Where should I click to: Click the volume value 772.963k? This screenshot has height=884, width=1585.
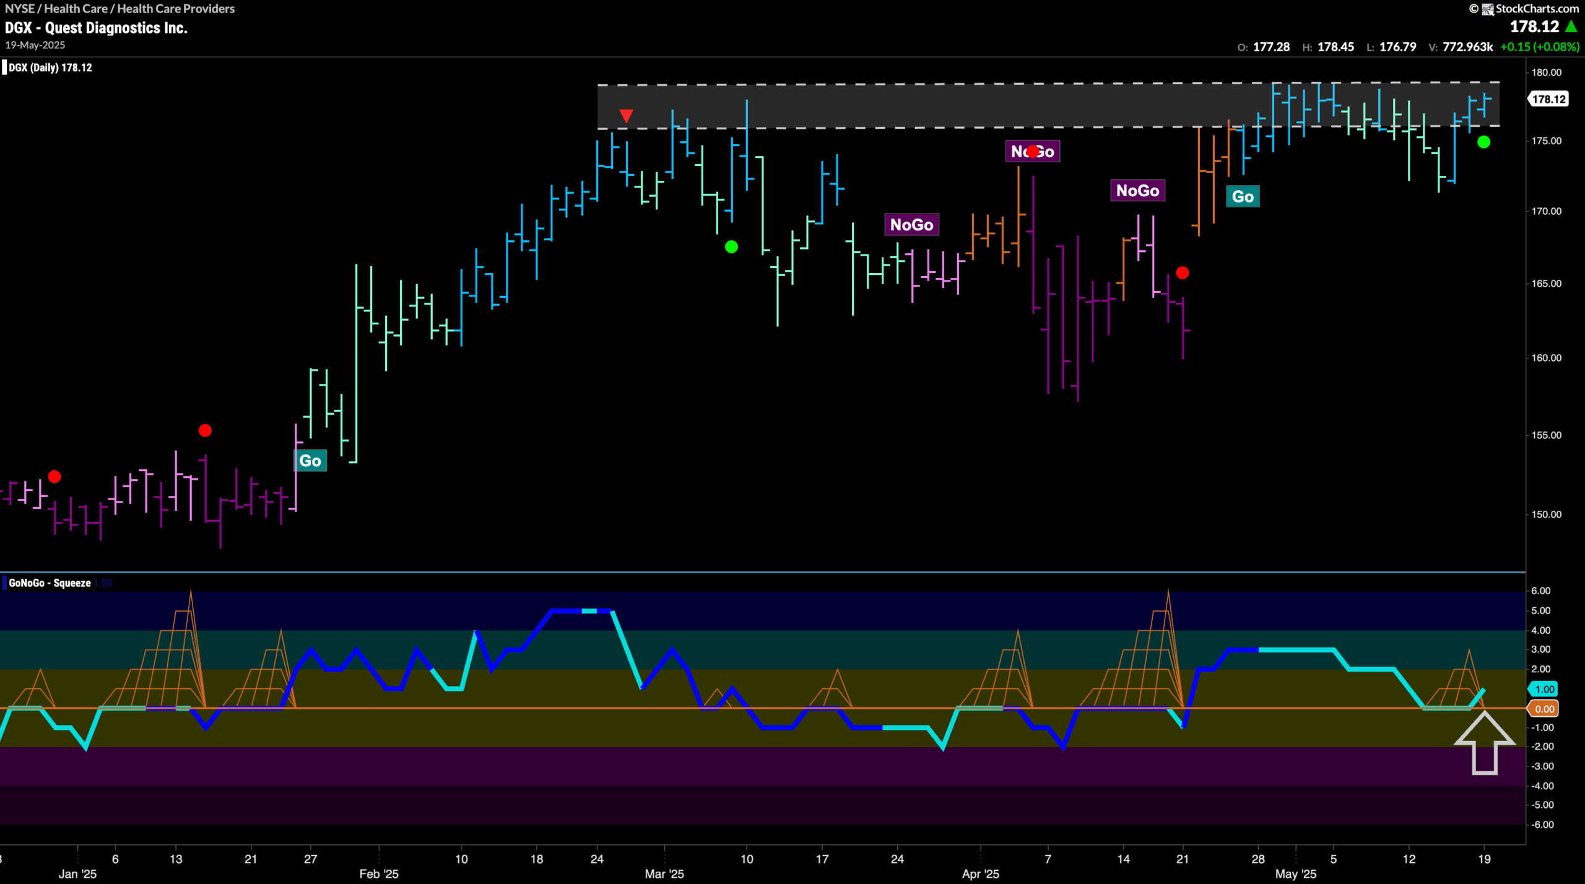(x=1467, y=47)
